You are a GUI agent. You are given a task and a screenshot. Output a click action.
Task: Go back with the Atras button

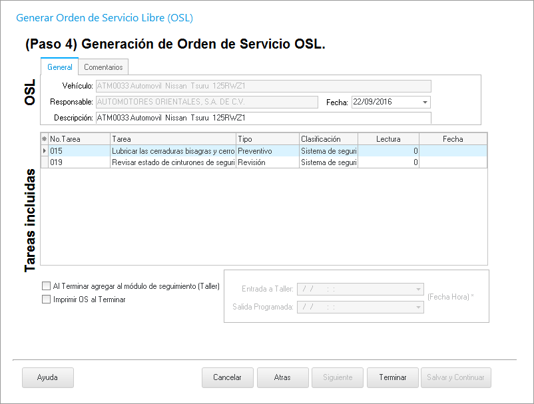(x=282, y=377)
